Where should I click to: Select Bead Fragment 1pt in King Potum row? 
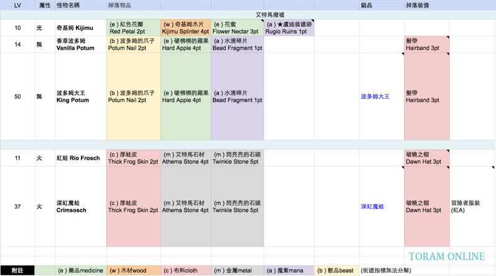[237, 96]
